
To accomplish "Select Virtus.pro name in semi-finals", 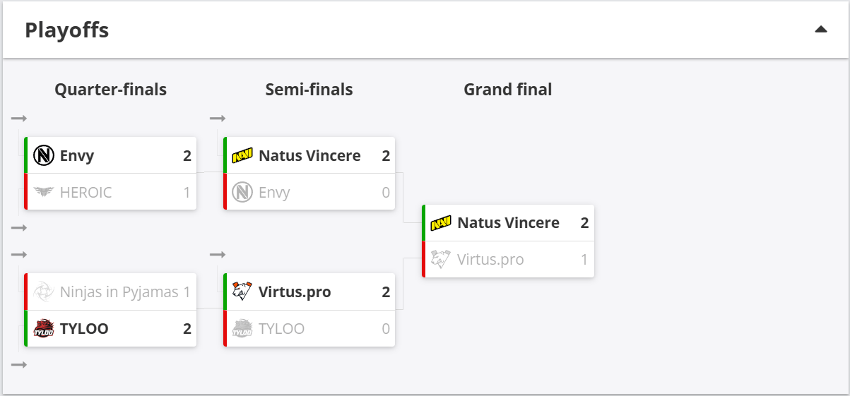I will (x=295, y=292).
